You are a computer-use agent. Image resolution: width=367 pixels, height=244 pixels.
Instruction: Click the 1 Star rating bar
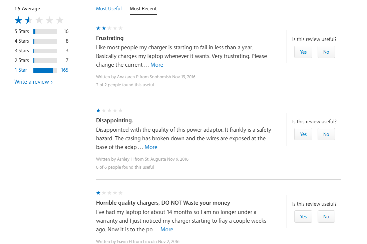(x=45, y=70)
